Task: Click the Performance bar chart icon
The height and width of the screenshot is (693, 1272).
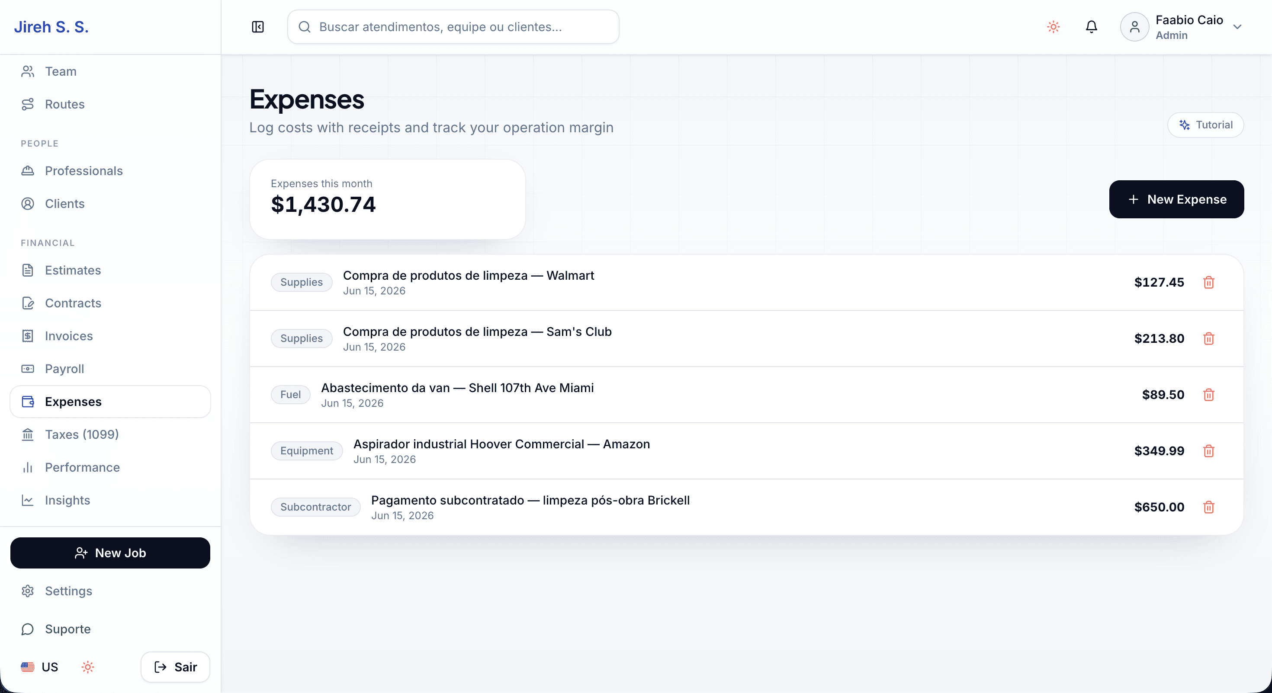Action: click(28, 468)
